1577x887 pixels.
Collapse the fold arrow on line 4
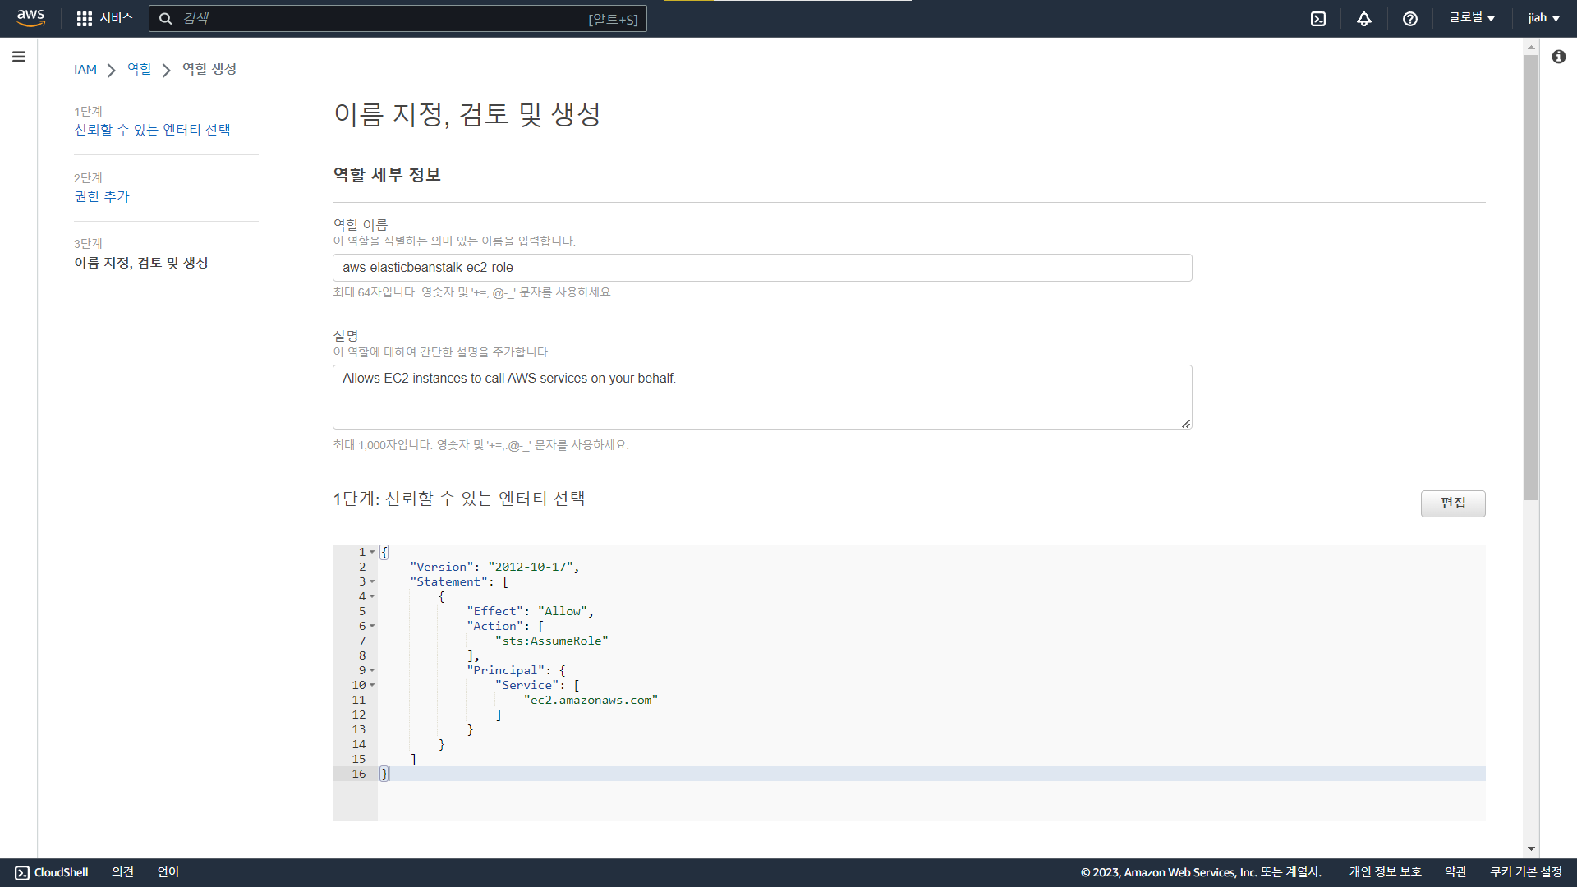click(372, 596)
